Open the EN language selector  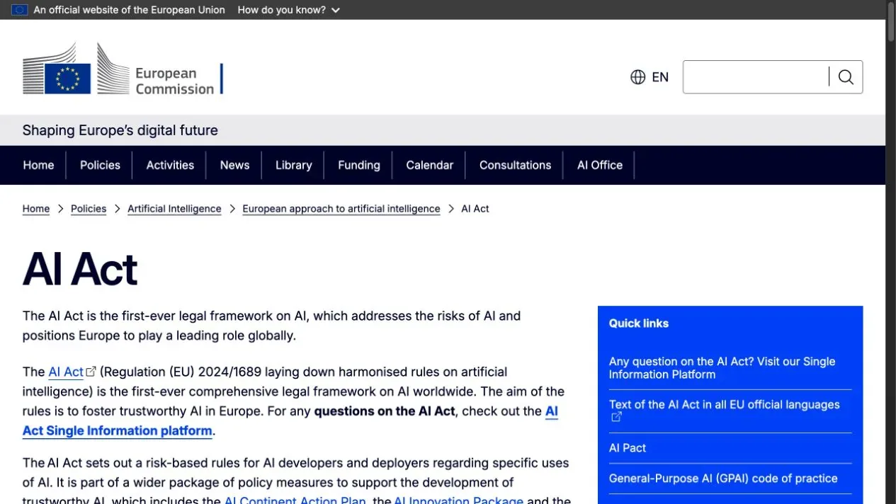pos(650,77)
